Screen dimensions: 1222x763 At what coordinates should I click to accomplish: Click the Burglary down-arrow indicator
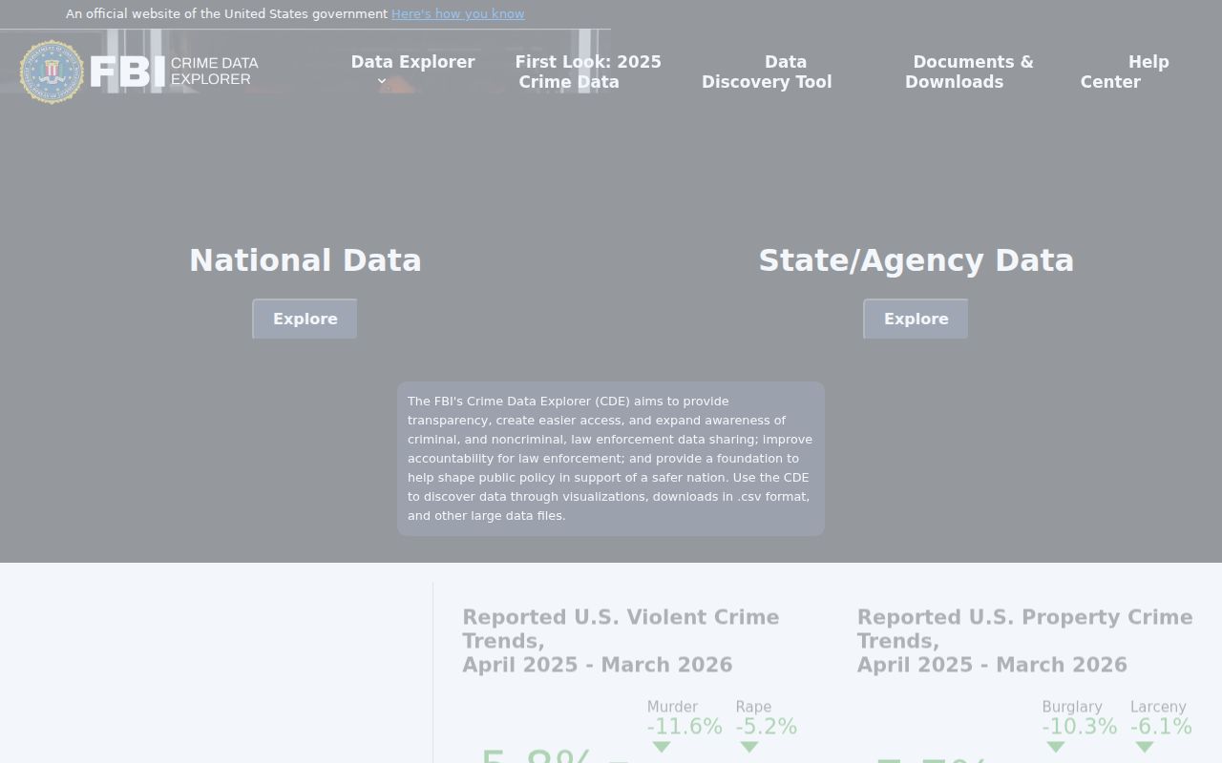point(1056,748)
